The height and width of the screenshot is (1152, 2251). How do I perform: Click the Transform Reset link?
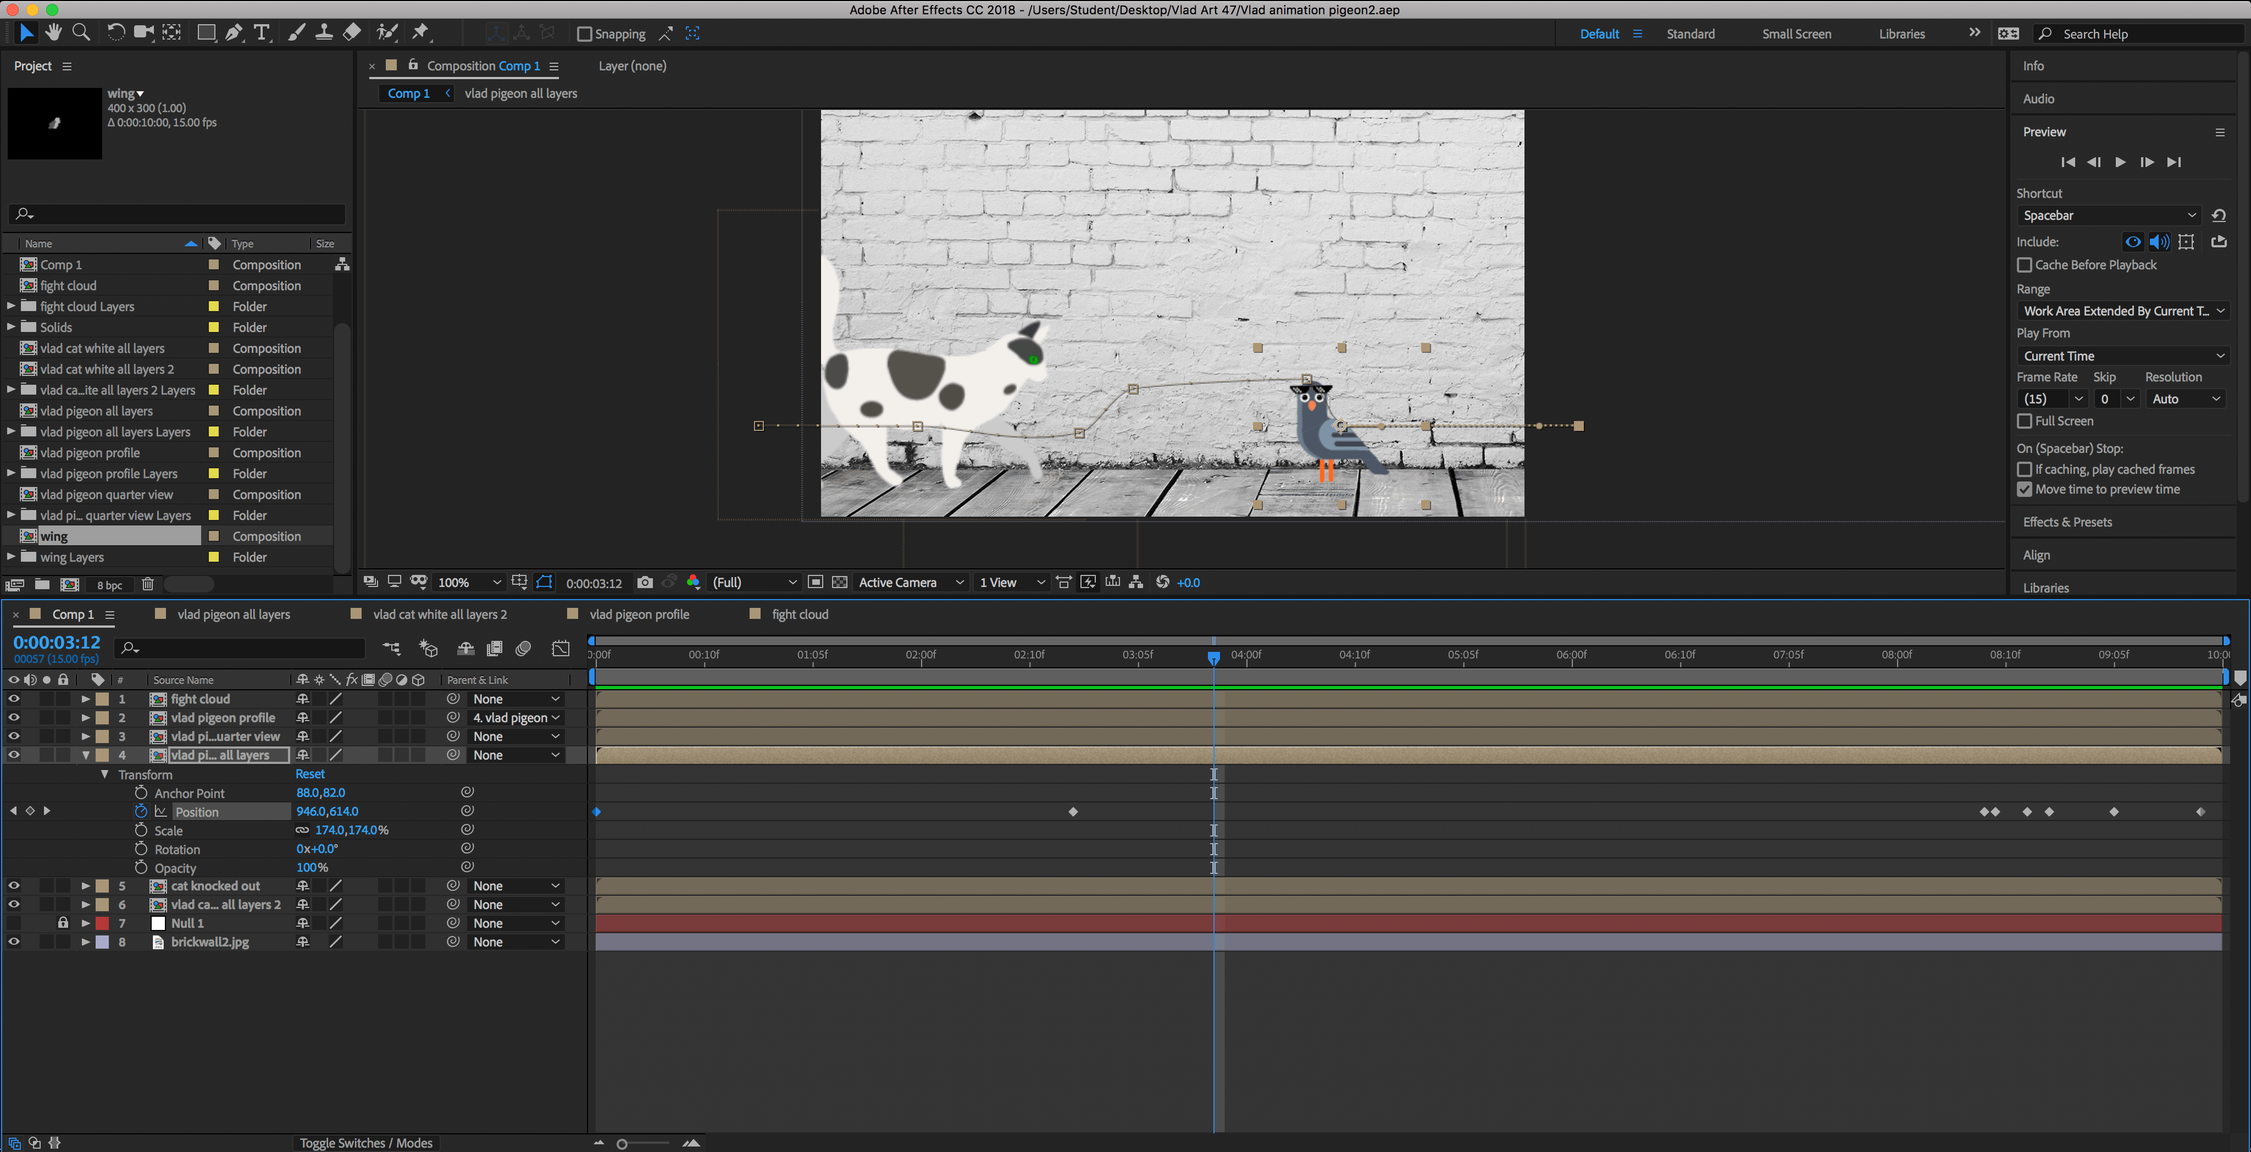point(309,773)
